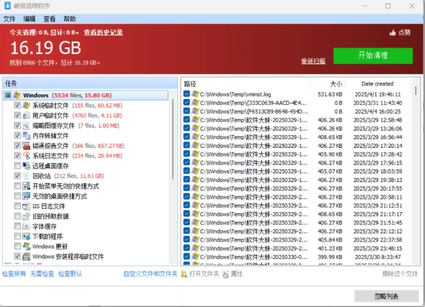The height and width of the screenshot is (307, 425).
Task: Enable the IIS 日志文件 checkbox
Action: pos(17,206)
